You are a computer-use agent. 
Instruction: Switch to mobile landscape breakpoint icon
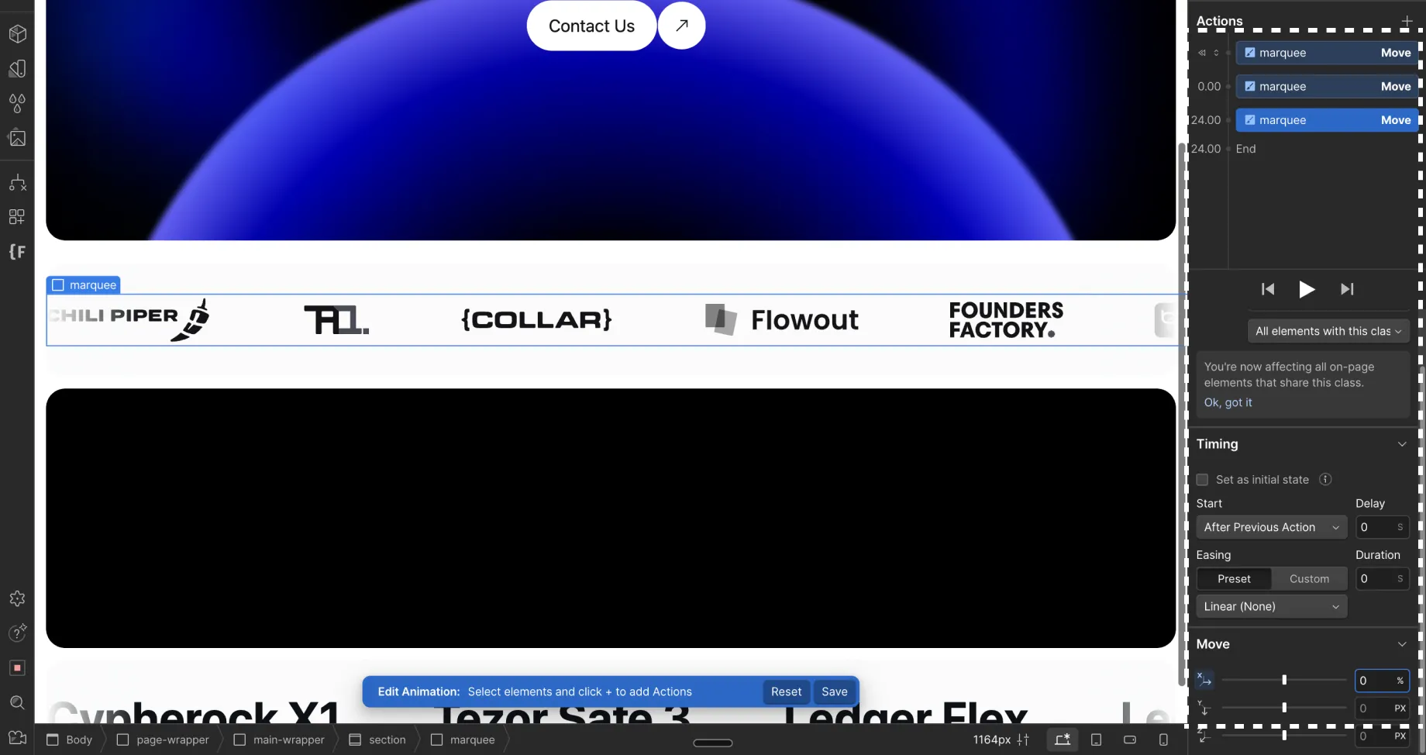[x=1130, y=739]
